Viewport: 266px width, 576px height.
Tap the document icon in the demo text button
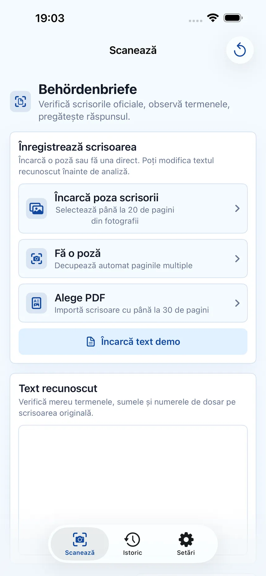tap(91, 341)
